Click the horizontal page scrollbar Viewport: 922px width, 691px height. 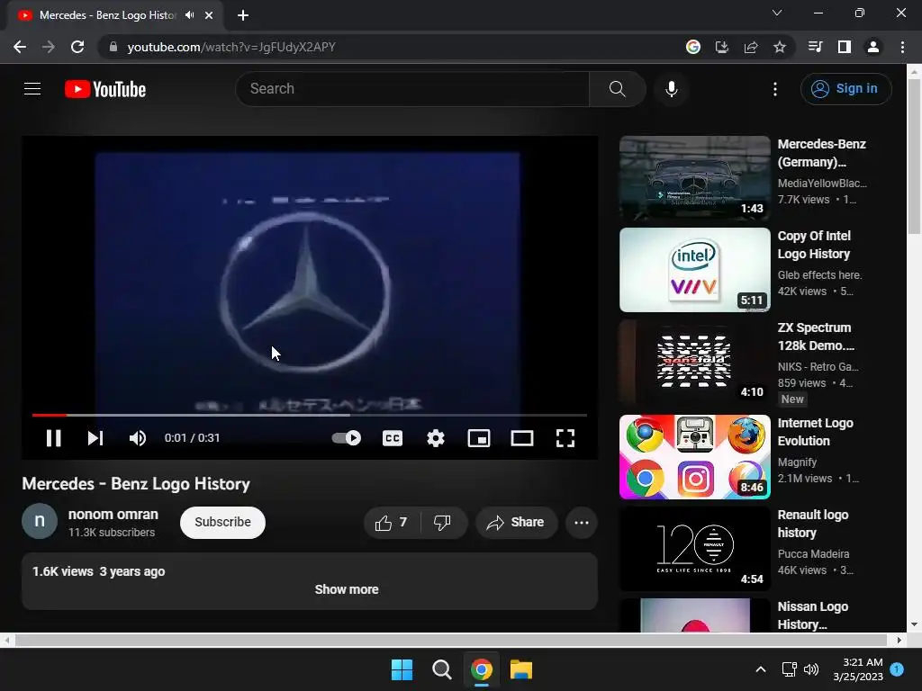451,640
